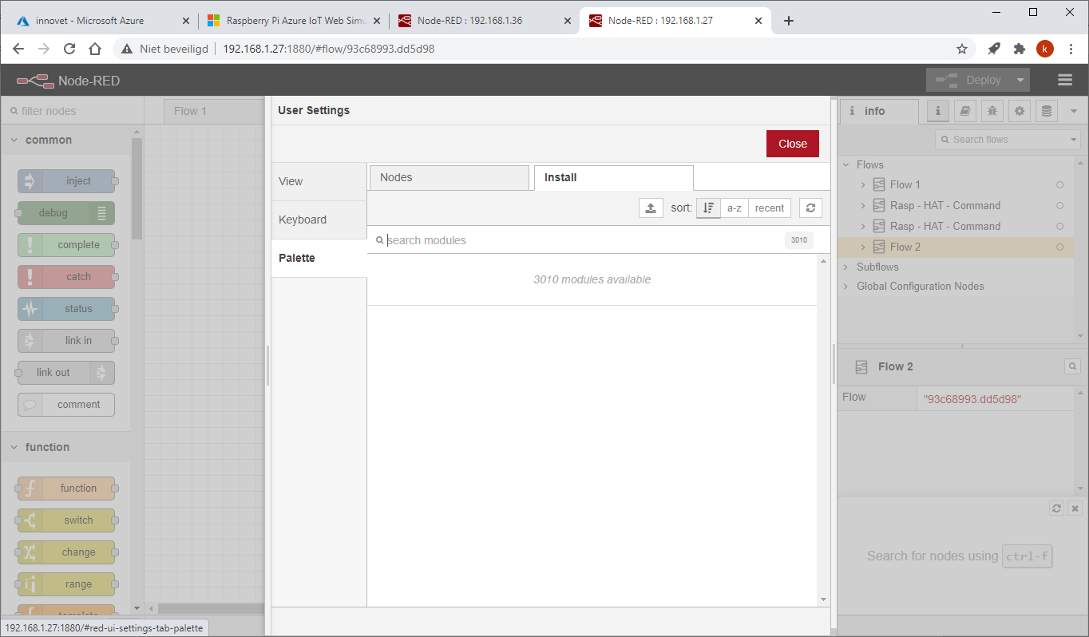Select the status node
Screen dimensions: 1089x637
coord(66,309)
